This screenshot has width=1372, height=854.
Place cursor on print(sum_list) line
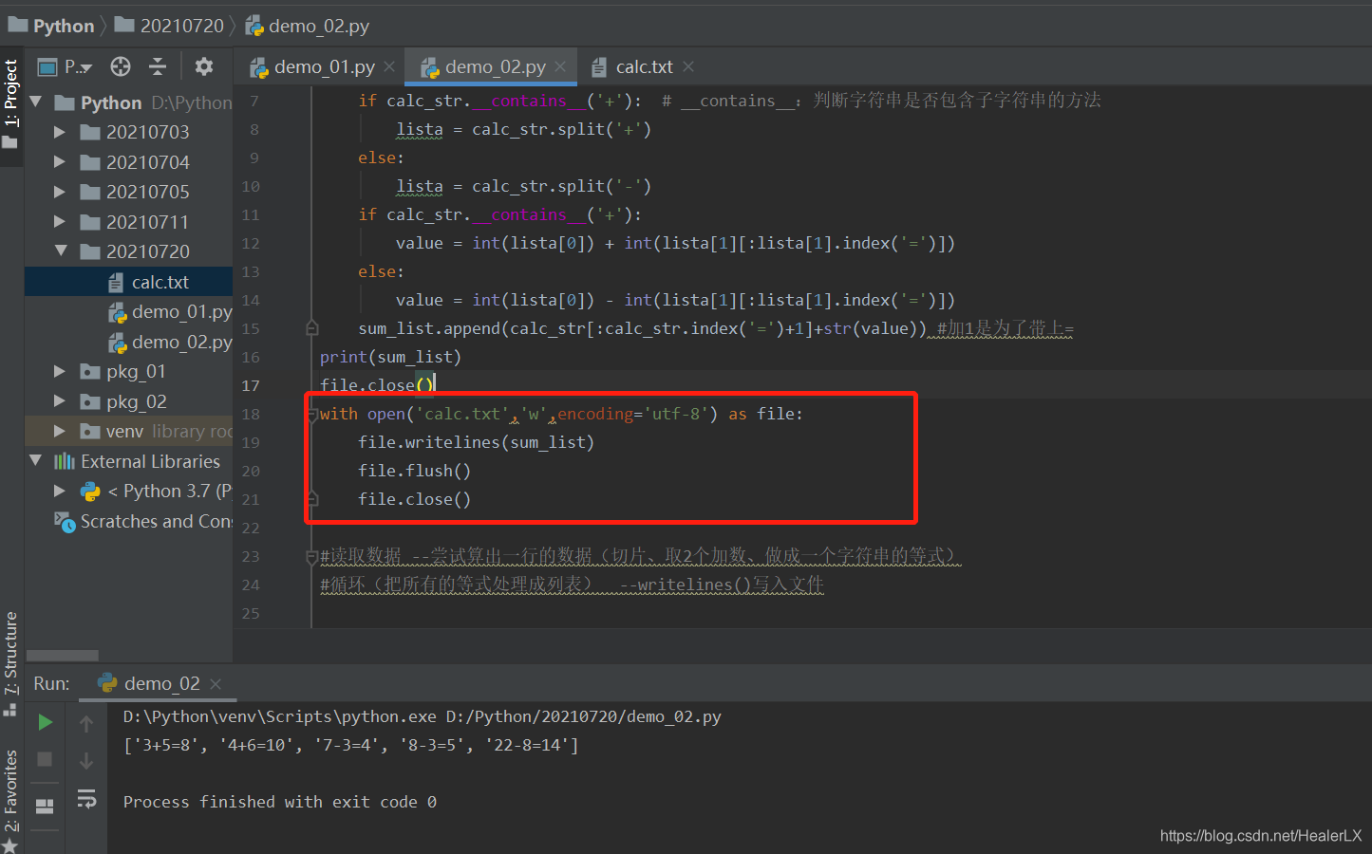[390, 357]
